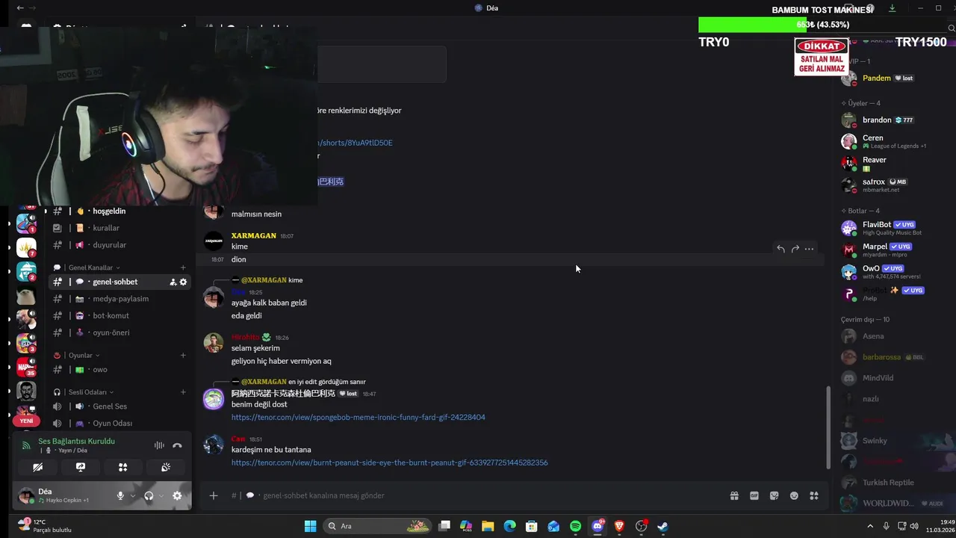Go back with the title bar arrow

(x=20, y=8)
